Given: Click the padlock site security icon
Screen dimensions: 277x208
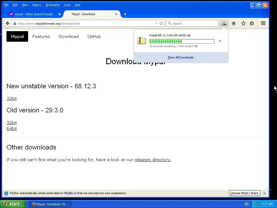Looking at the screenshot, I should [x=15, y=24].
